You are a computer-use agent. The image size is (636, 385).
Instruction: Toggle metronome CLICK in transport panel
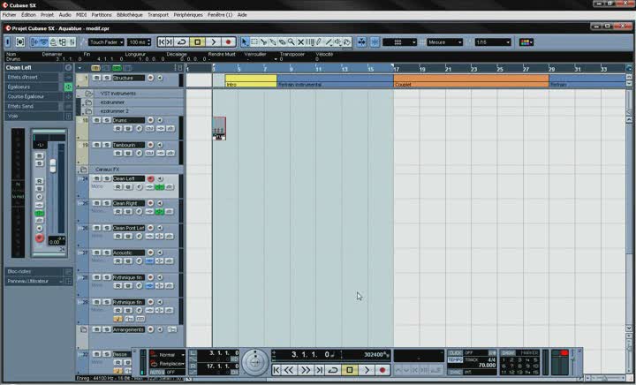pos(455,353)
